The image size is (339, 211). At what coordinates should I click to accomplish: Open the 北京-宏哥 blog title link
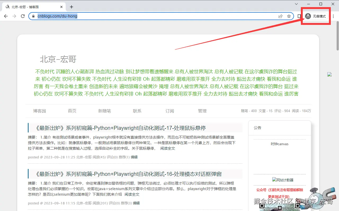58,59
